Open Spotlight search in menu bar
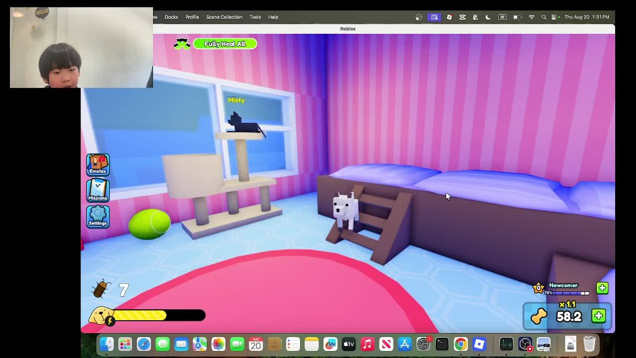The image size is (636, 358). point(544,17)
